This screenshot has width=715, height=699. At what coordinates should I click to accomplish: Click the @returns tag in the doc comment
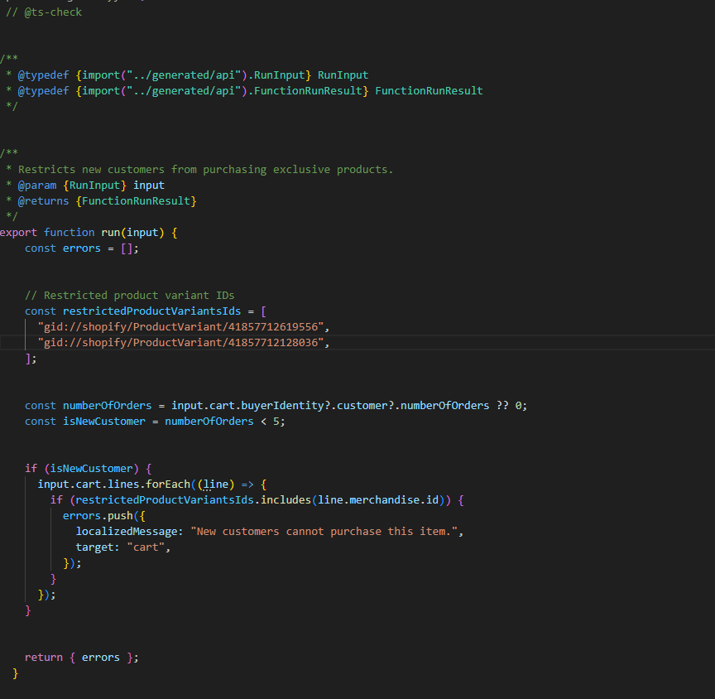(44, 200)
